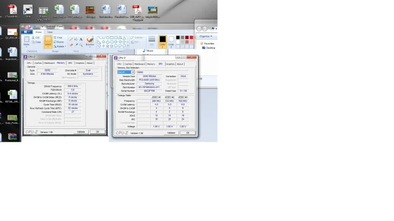Open Graphics tab in right CPU-Z window

(170, 64)
